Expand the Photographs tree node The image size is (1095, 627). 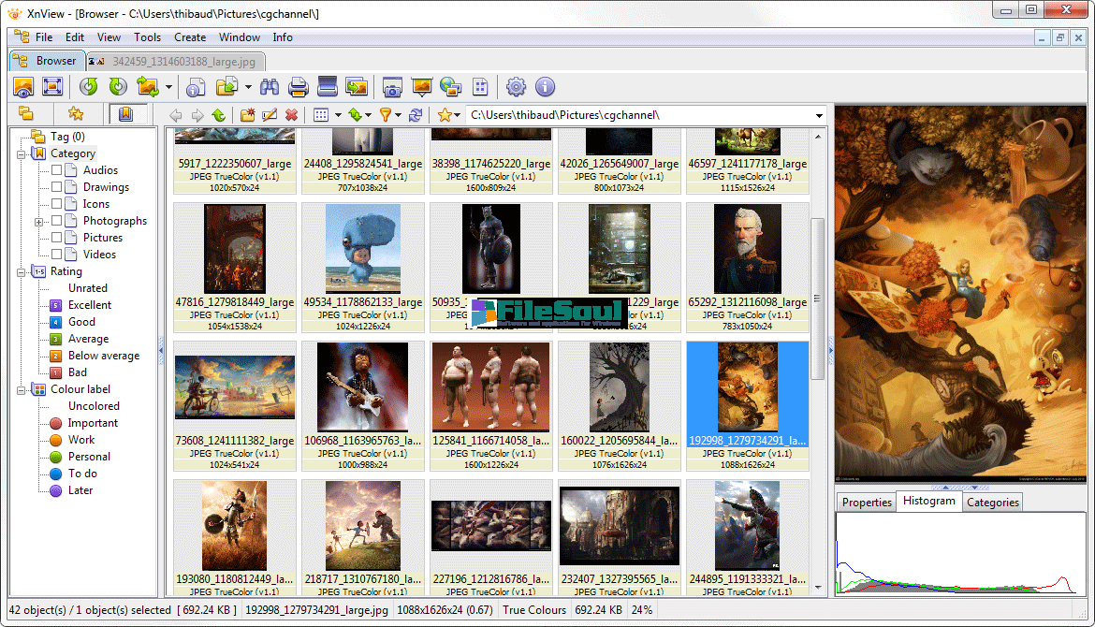[39, 222]
